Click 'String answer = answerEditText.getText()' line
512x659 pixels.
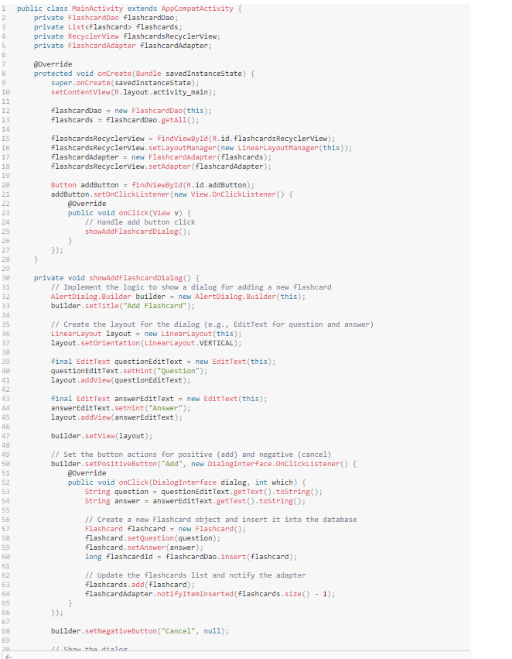(x=195, y=501)
